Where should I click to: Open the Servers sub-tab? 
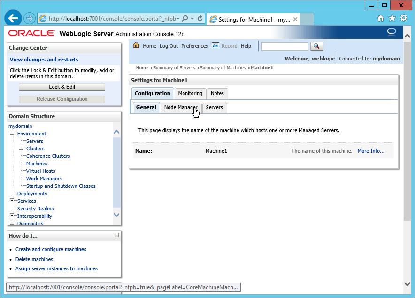[x=214, y=107]
